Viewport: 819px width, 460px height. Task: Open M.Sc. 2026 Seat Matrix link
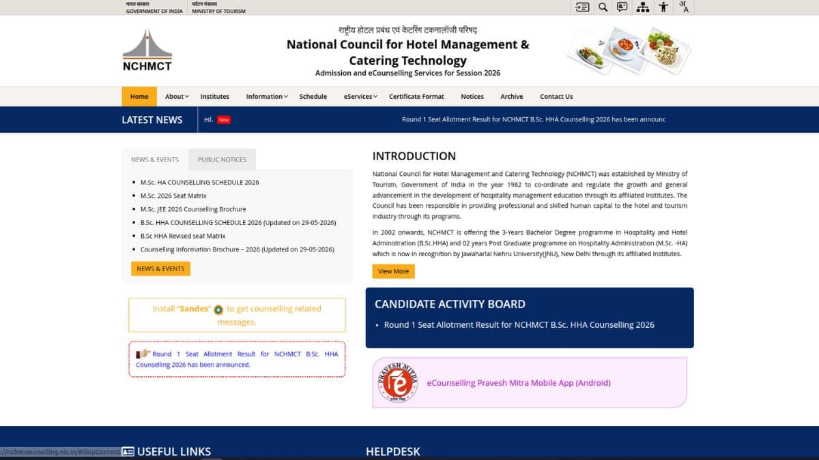click(x=173, y=196)
